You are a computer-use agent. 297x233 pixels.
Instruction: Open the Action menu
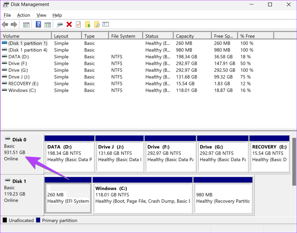pyautogui.click(x=24, y=15)
